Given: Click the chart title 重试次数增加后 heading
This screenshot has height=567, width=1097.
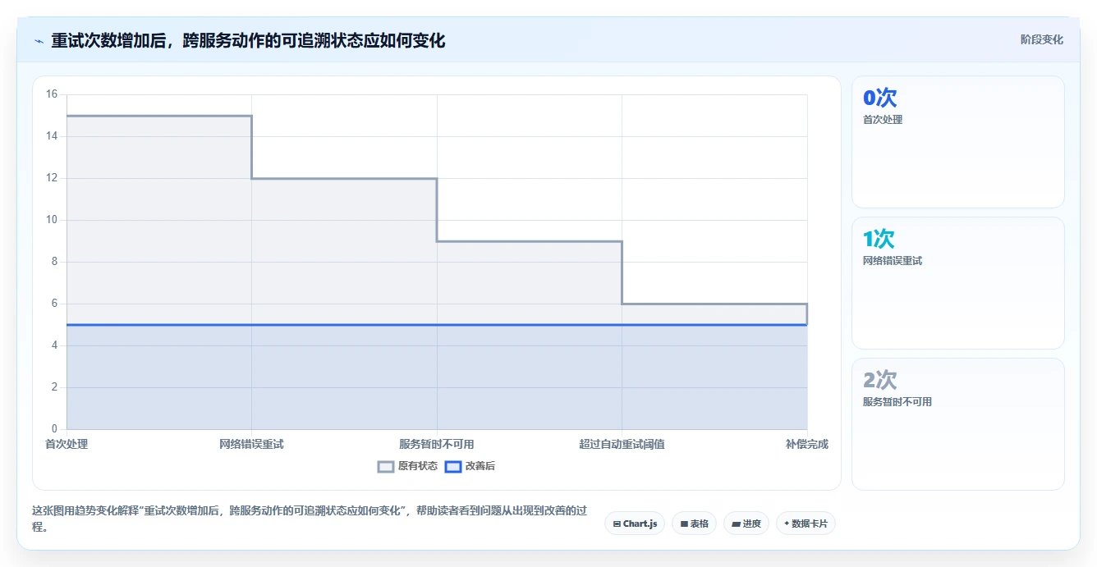Looking at the screenshot, I should click(x=248, y=41).
